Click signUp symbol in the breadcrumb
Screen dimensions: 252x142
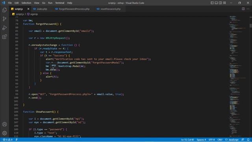tap(34, 14)
